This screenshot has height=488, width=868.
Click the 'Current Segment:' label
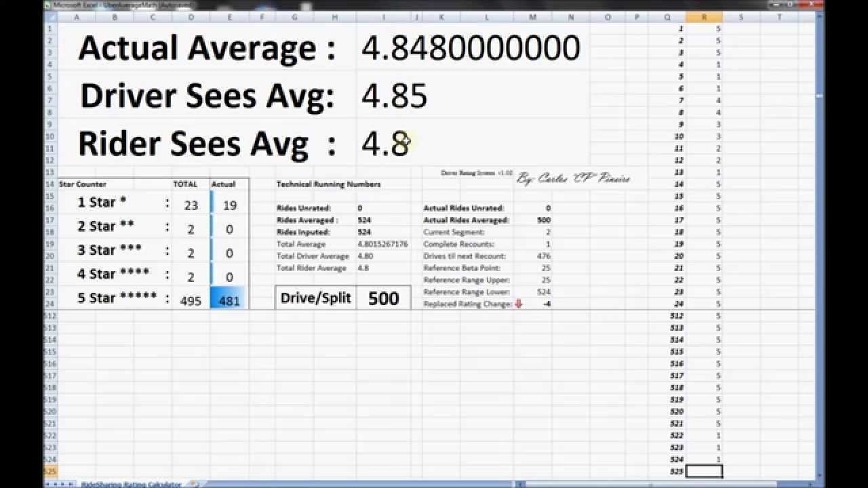click(454, 232)
